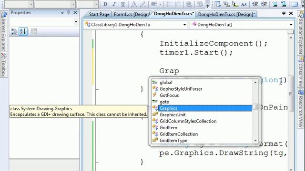Click the IntelliSense list scrollbar thumb

[255, 107]
